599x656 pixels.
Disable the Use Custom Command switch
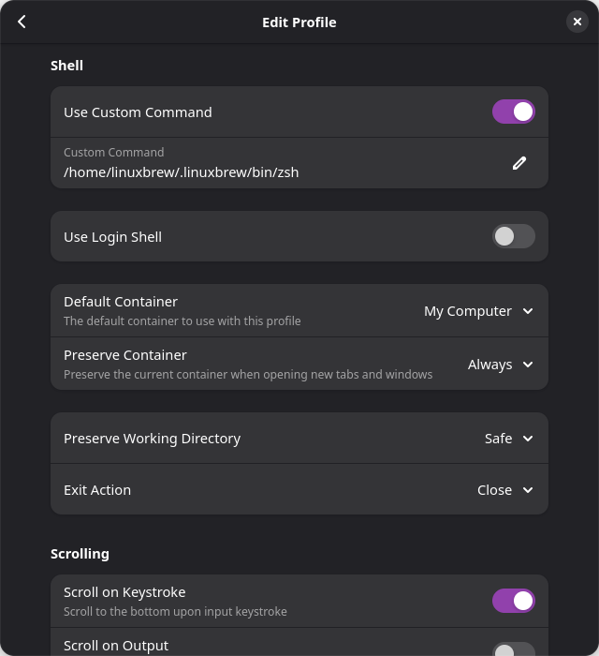click(x=514, y=112)
